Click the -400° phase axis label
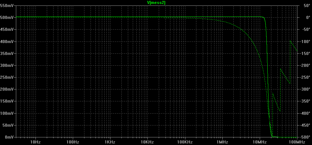 coord(305,113)
